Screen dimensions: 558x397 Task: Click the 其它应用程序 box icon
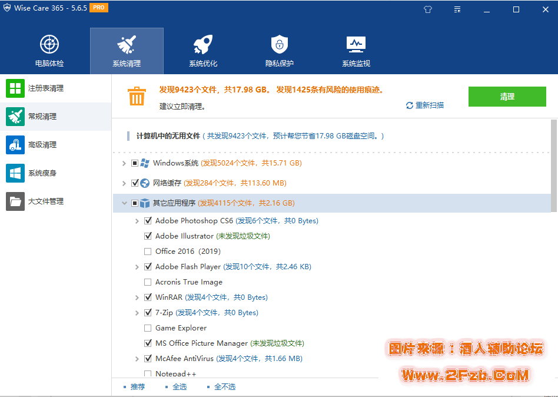144,203
